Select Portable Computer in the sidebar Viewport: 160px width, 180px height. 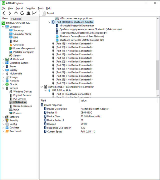coord(23,52)
